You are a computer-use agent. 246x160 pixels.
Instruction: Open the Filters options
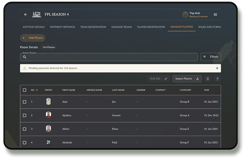pos(211,57)
